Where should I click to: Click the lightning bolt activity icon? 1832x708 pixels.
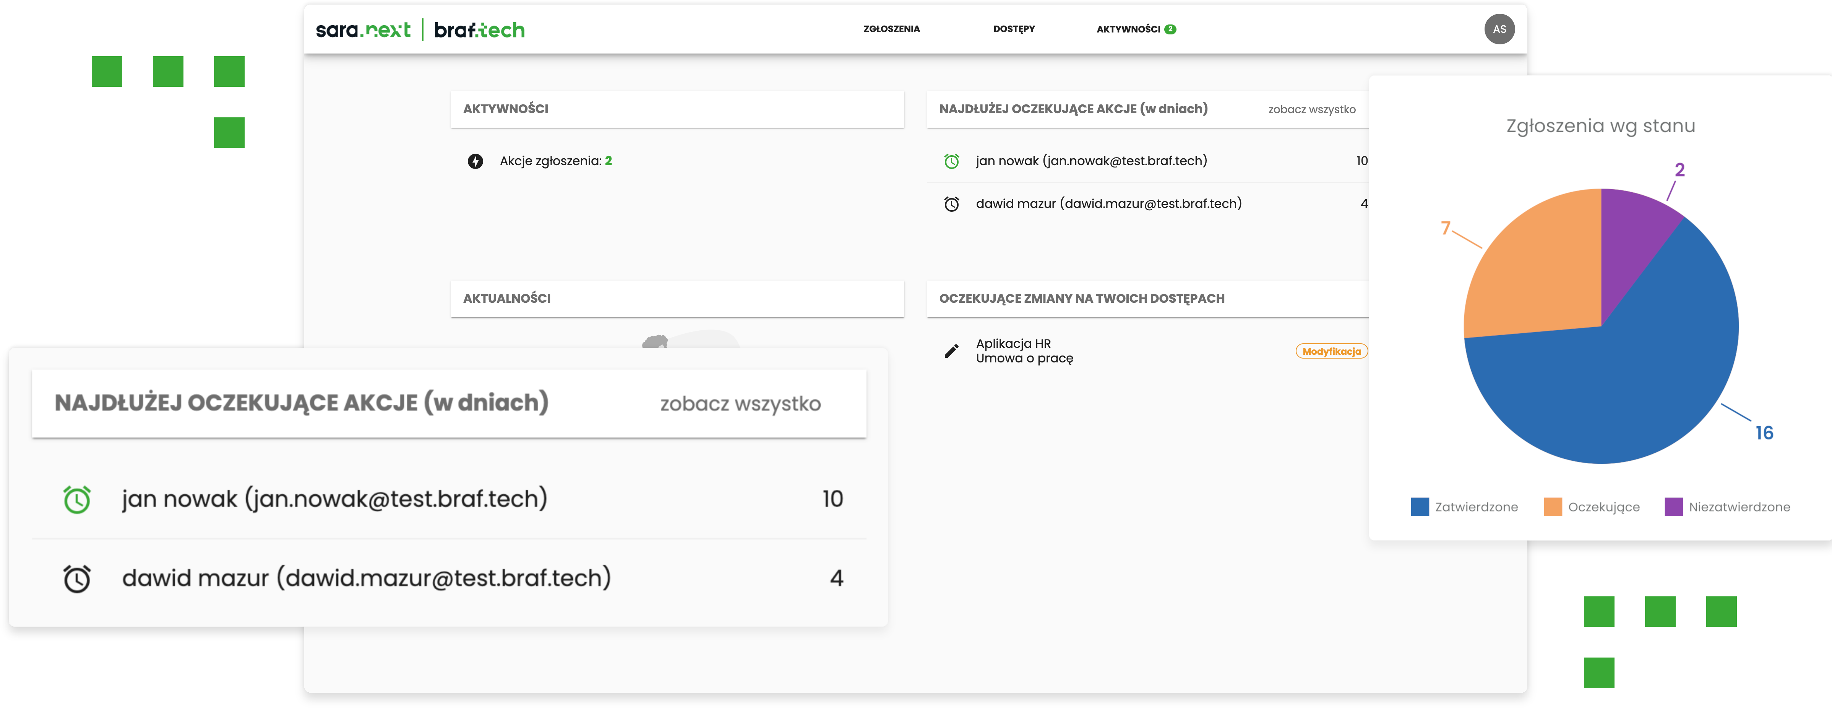tap(475, 161)
